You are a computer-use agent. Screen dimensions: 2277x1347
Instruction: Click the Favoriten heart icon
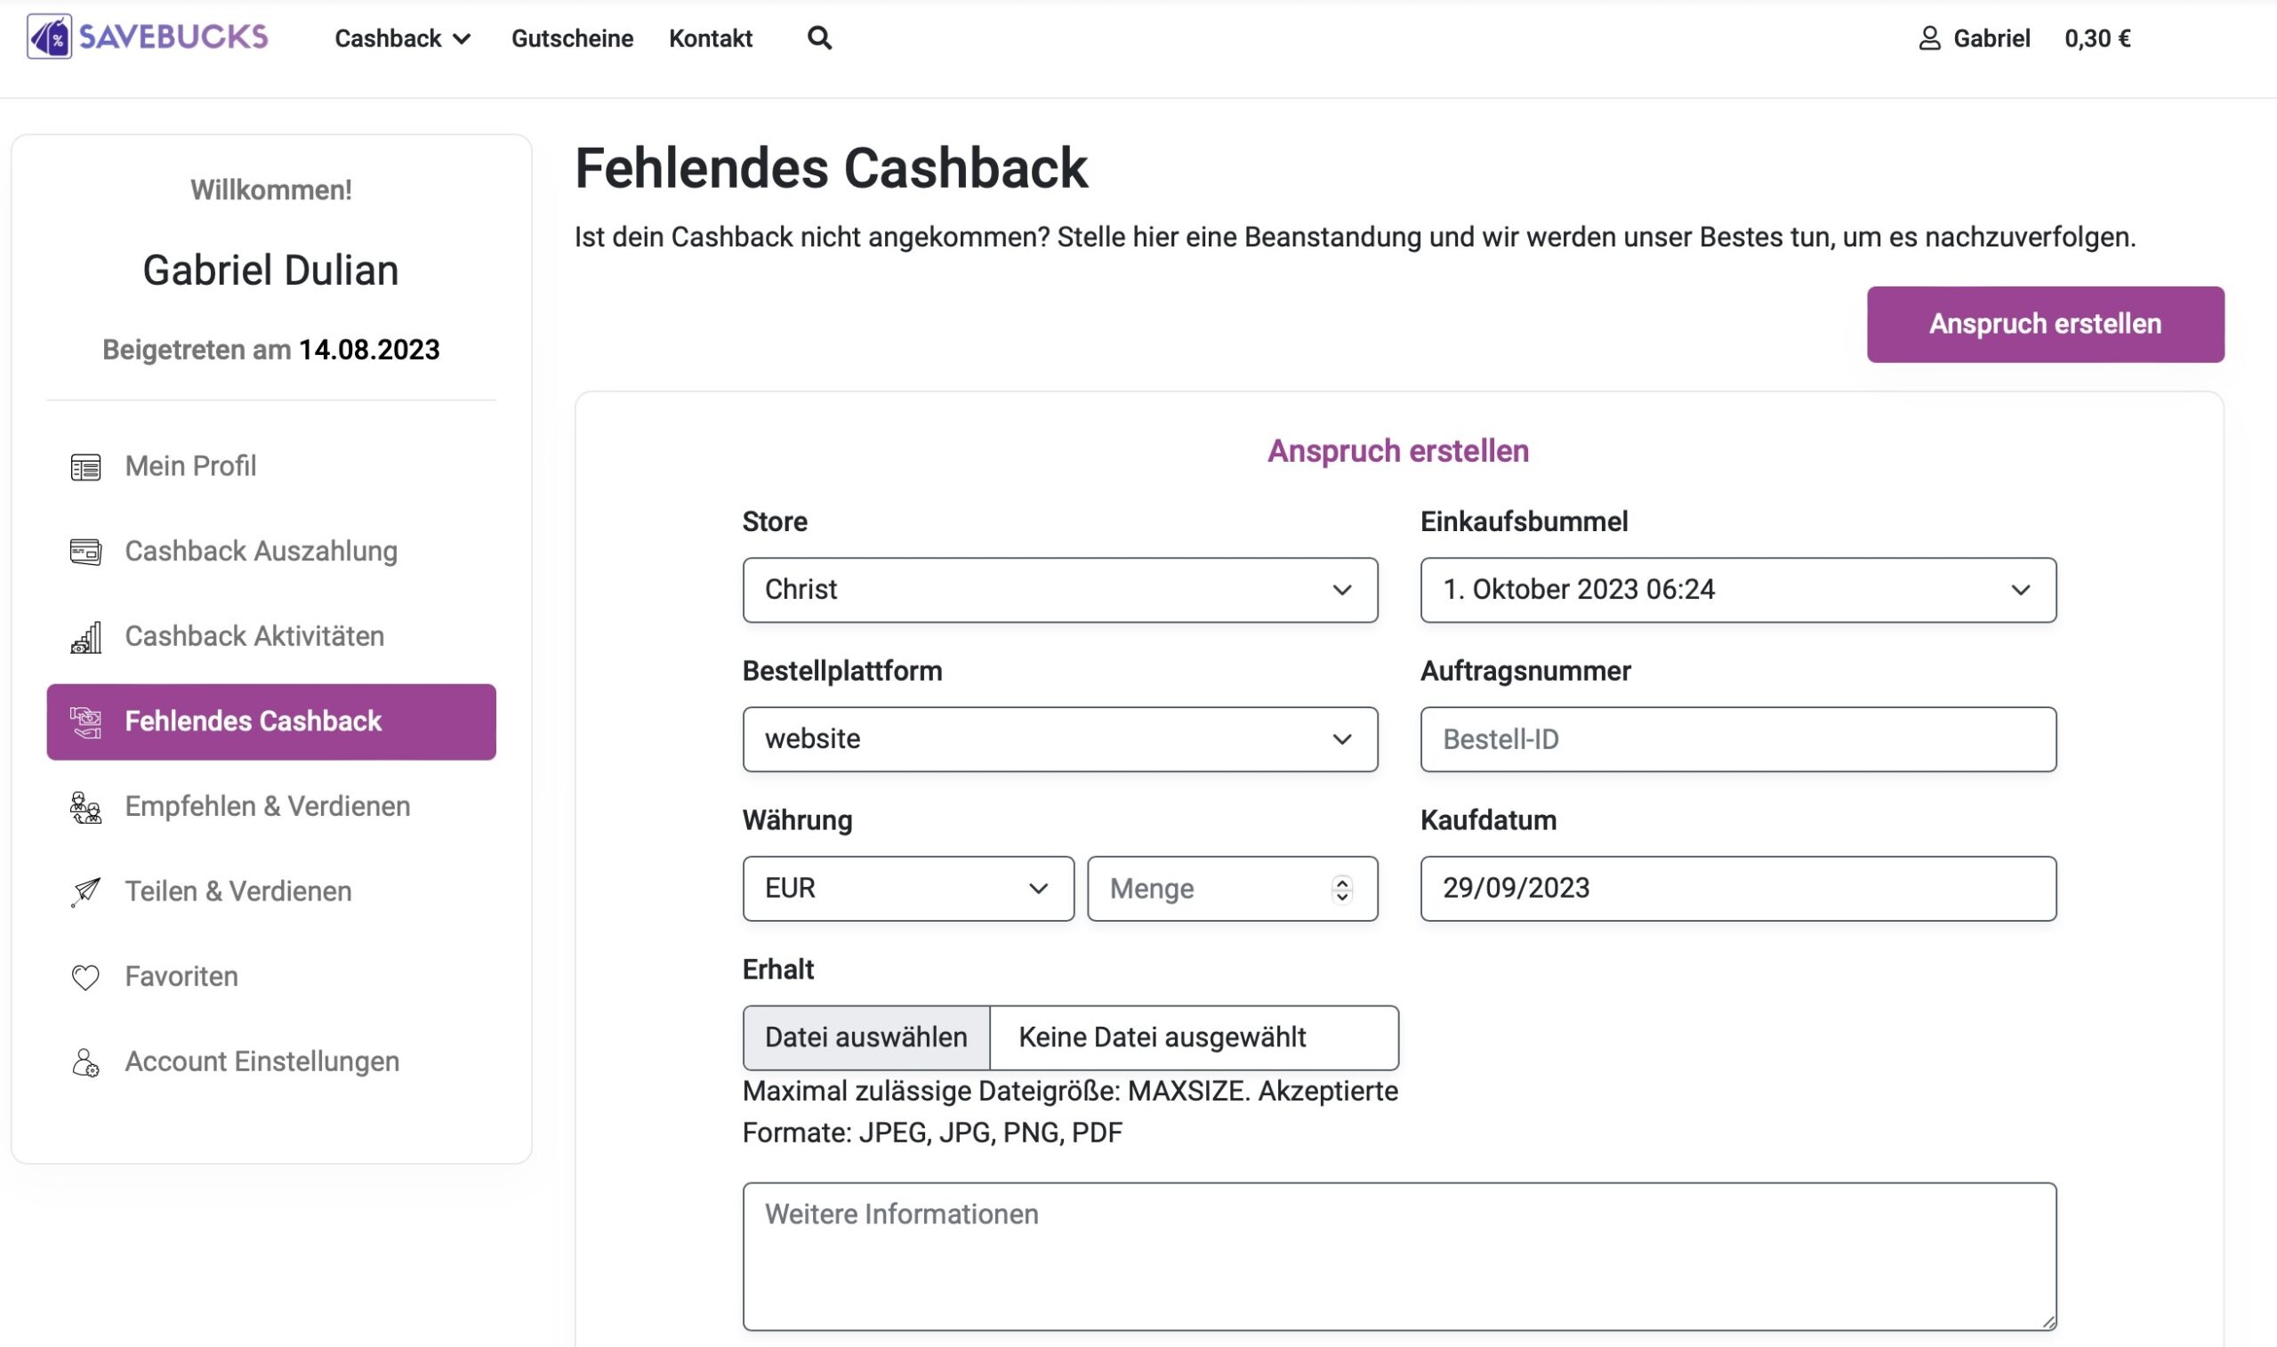86,977
